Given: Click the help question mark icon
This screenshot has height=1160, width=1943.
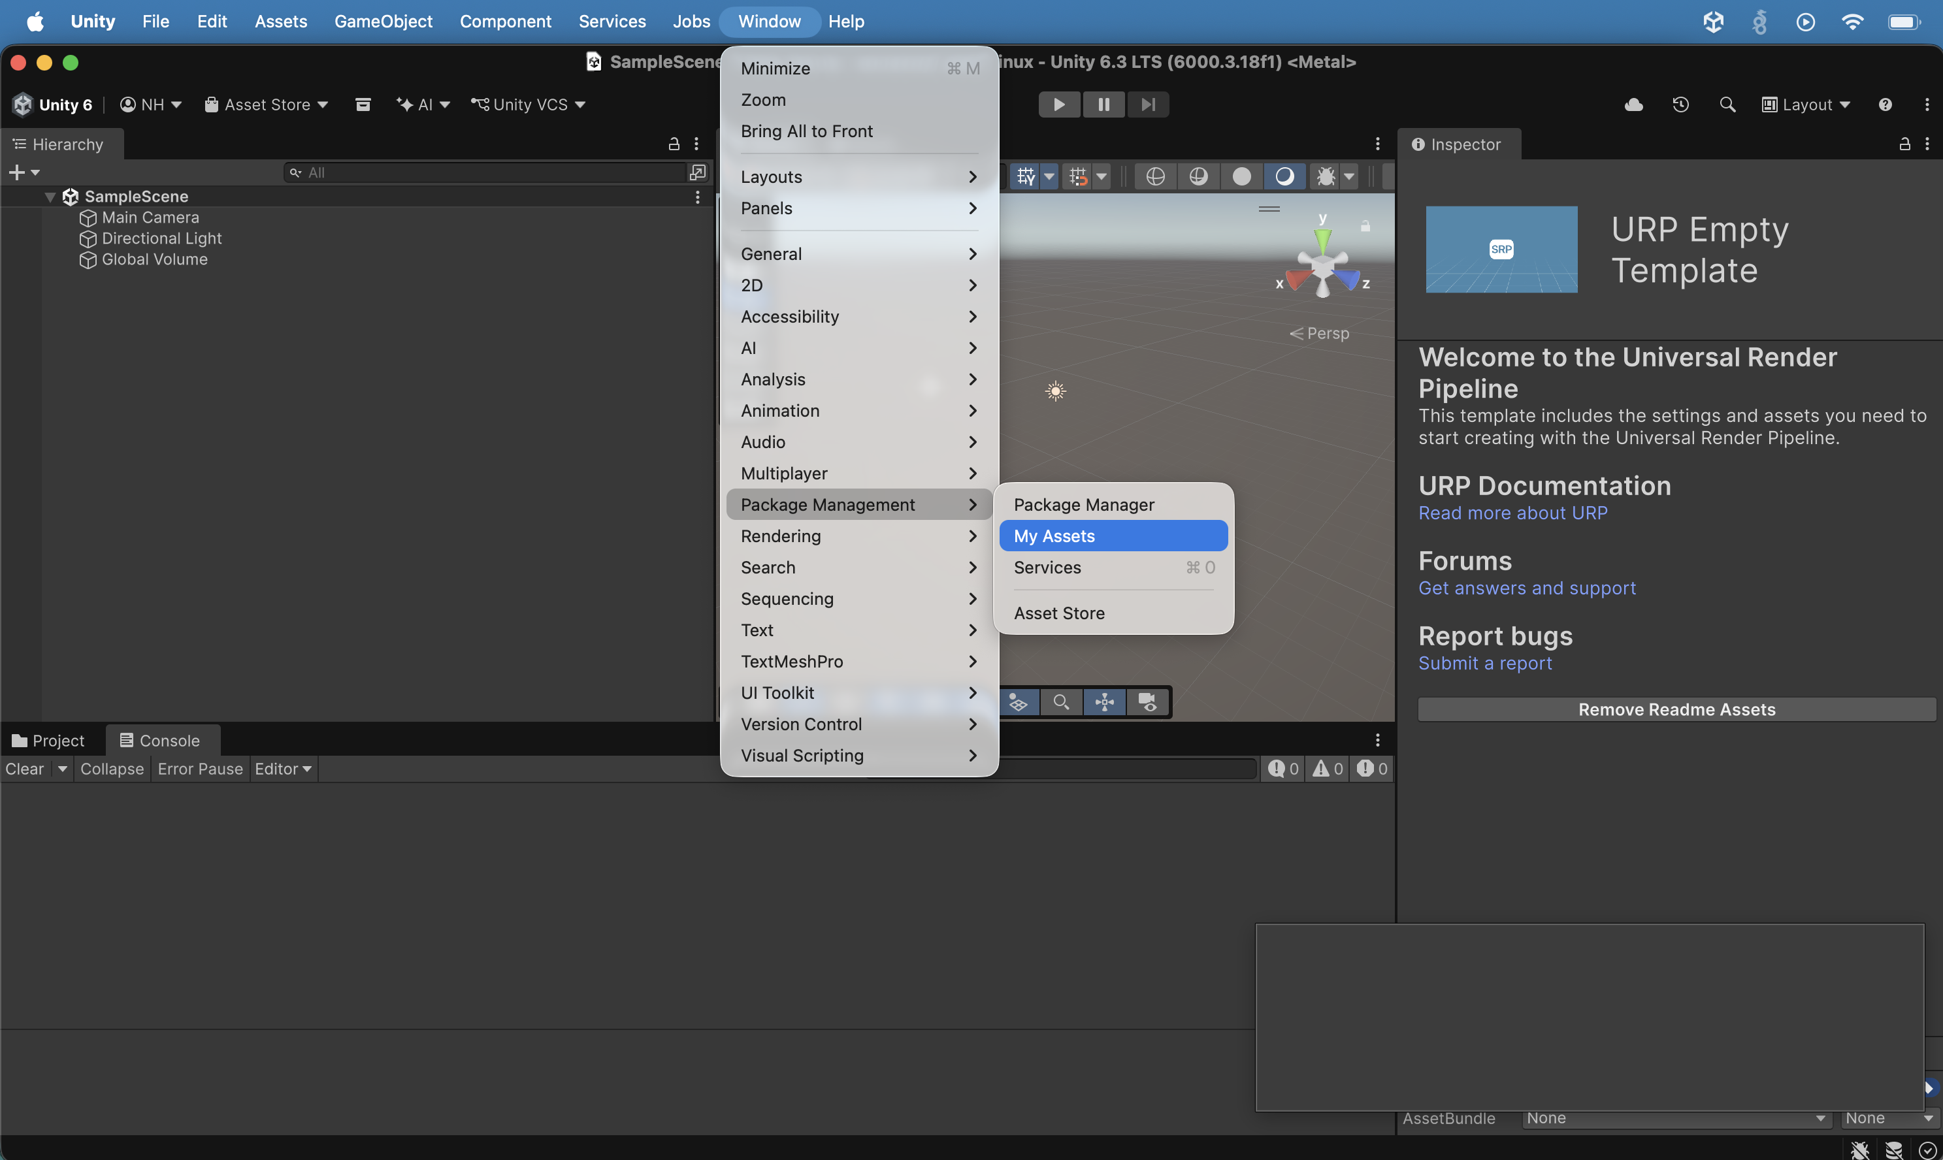Looking at the screenshot, I should click(1884, 104).
